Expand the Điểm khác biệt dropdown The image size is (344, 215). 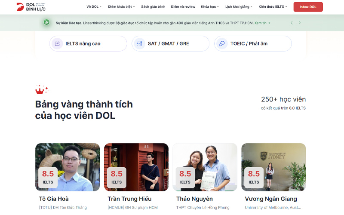[x=121, y=7]
